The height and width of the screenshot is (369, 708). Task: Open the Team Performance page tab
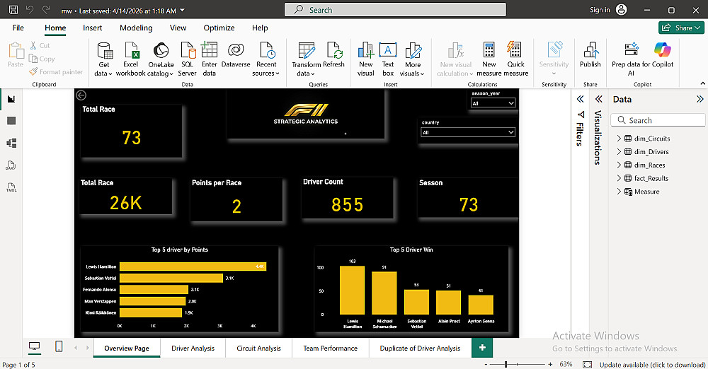point(330,348)
